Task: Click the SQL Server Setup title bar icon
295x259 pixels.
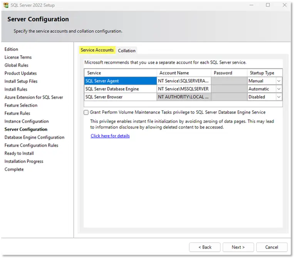Action: [6, 5]
